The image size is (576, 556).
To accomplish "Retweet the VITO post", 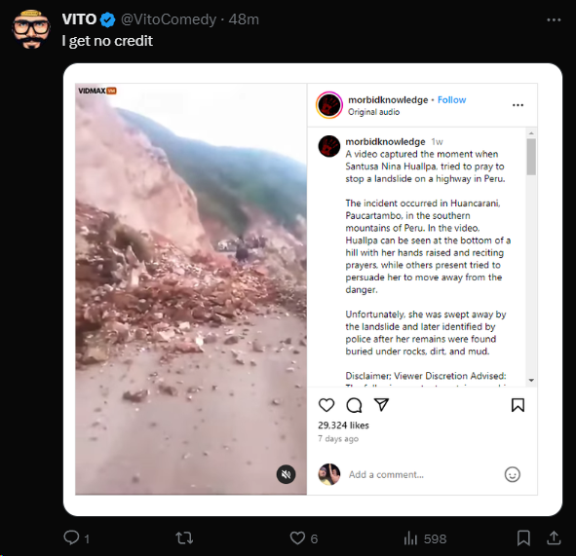I will (x=184, y=538).
